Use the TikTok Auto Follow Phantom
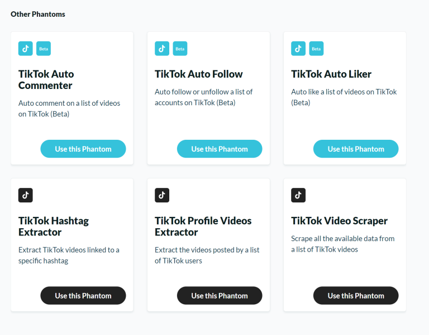Viewport: 429px width, 335px height. [220, 149]
